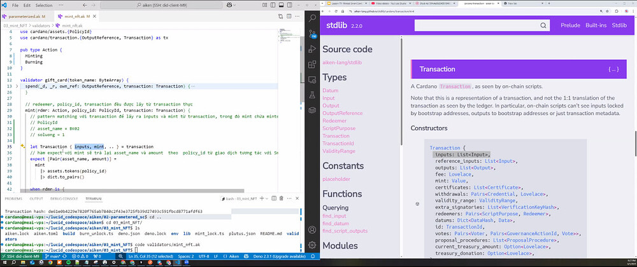Open overflow menu ellipsis in menu bar
This screenshot has width=637, height=267.
60,5
